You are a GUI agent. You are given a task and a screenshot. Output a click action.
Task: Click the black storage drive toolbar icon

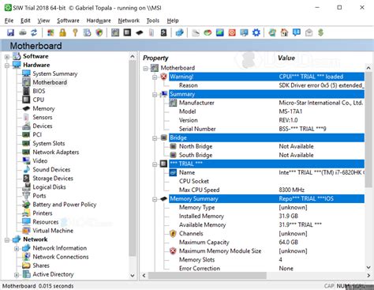click(x=163, y=32)
